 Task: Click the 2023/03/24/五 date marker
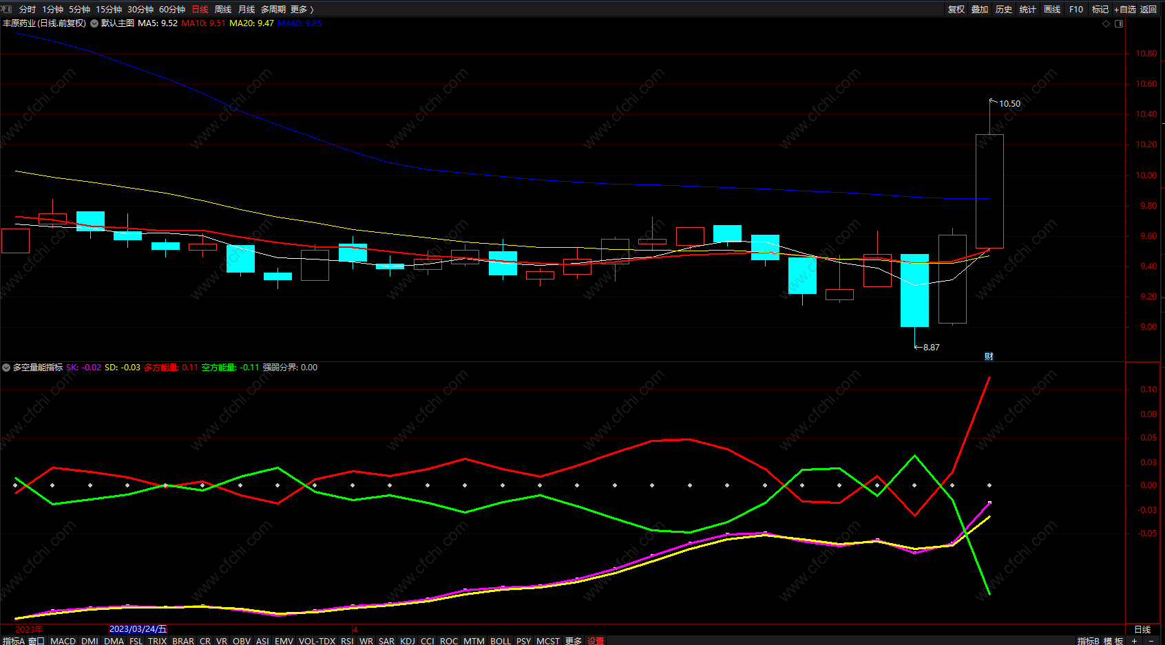coord(138,629)
